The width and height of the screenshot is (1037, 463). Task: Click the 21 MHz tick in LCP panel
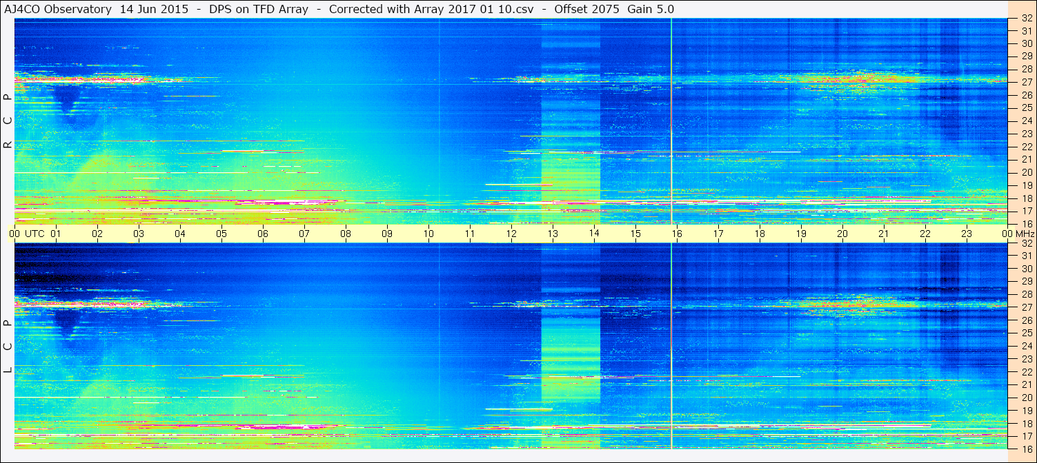click(x=1026, y=384)
